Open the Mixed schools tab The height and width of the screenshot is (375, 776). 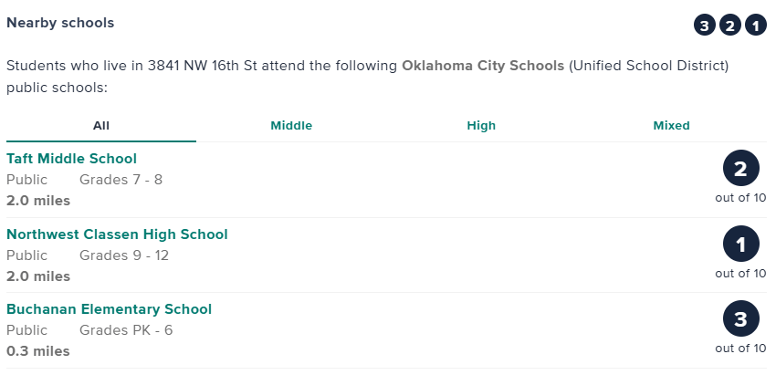tap(671, 126)
